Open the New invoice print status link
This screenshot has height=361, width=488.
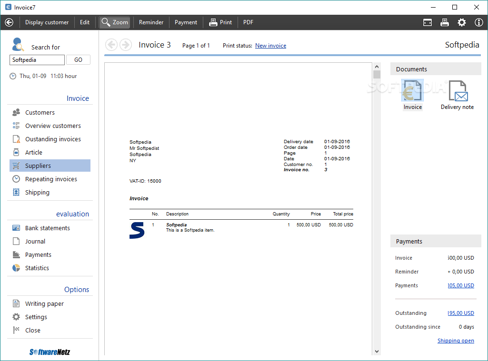270,46
